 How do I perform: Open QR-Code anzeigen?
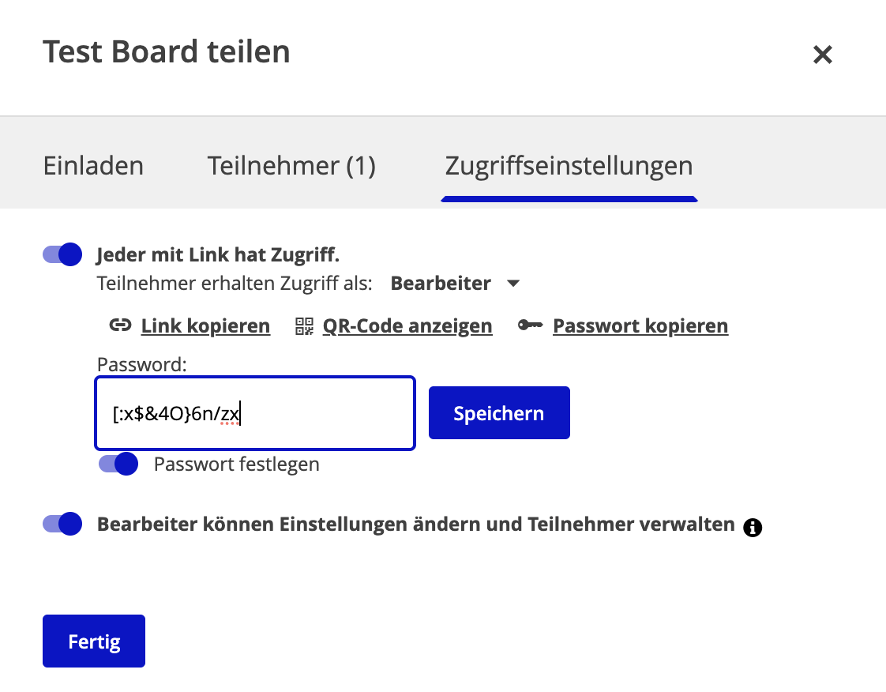coord(407,325)
